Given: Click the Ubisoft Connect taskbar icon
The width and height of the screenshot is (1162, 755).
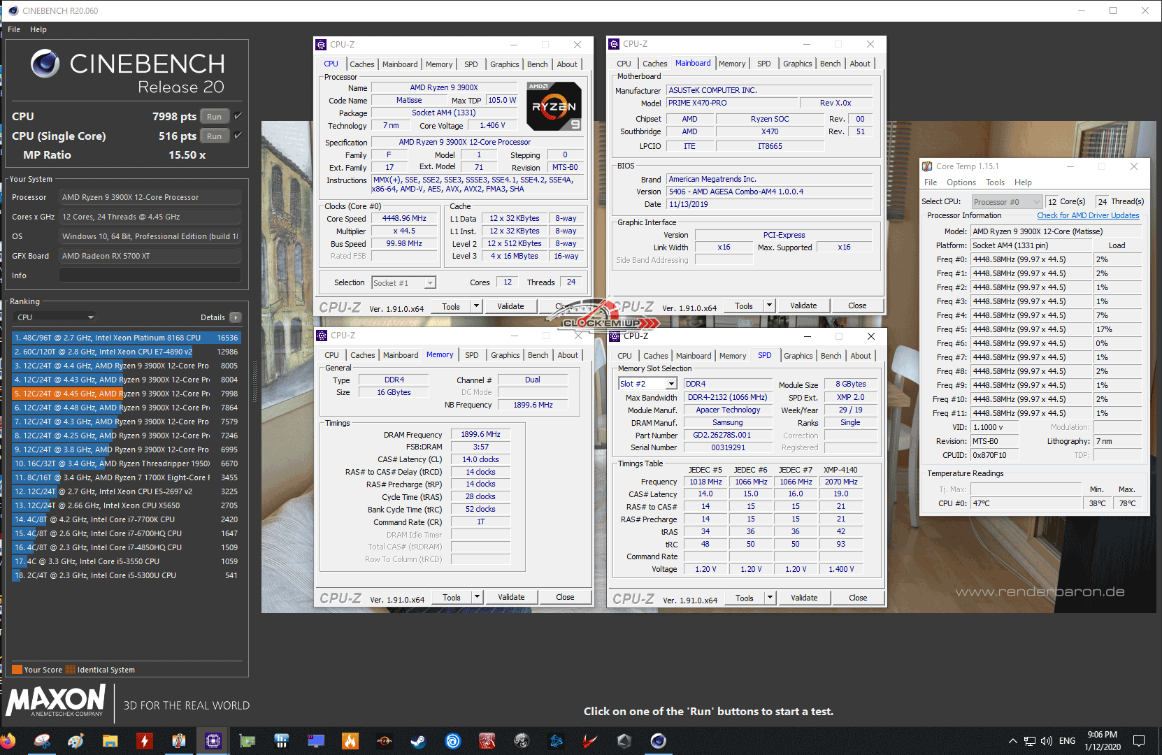Looking at the screenshot, I should (453, 741).
